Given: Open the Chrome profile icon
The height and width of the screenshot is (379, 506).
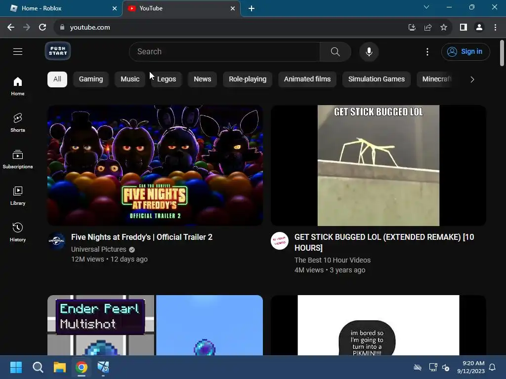Looking at the screenshot, I should 479,28.
